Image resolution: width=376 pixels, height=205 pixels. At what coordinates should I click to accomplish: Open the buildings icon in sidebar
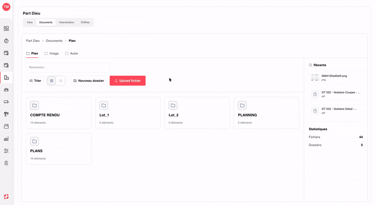point(6,77)
